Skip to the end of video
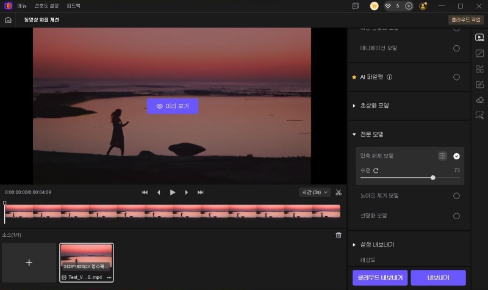The image size is (488, 290). (200, 192)
